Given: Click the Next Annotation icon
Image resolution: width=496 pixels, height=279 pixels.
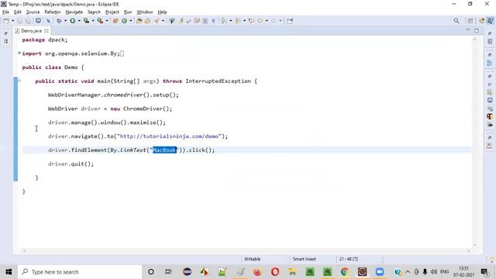Looking at the screenshot, I should pos(224,21).
